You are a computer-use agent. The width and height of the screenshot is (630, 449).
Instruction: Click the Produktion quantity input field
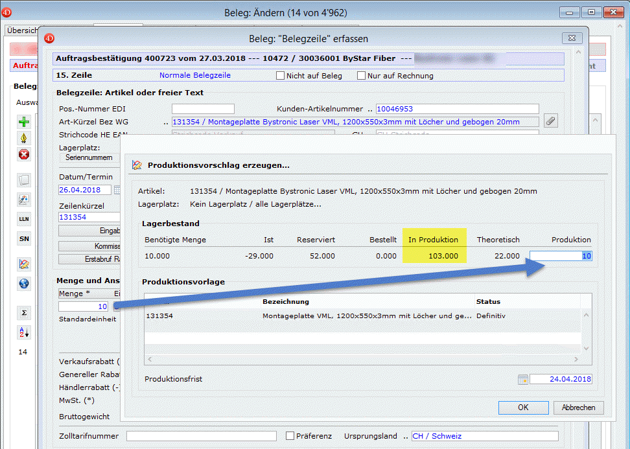point(560,256)
